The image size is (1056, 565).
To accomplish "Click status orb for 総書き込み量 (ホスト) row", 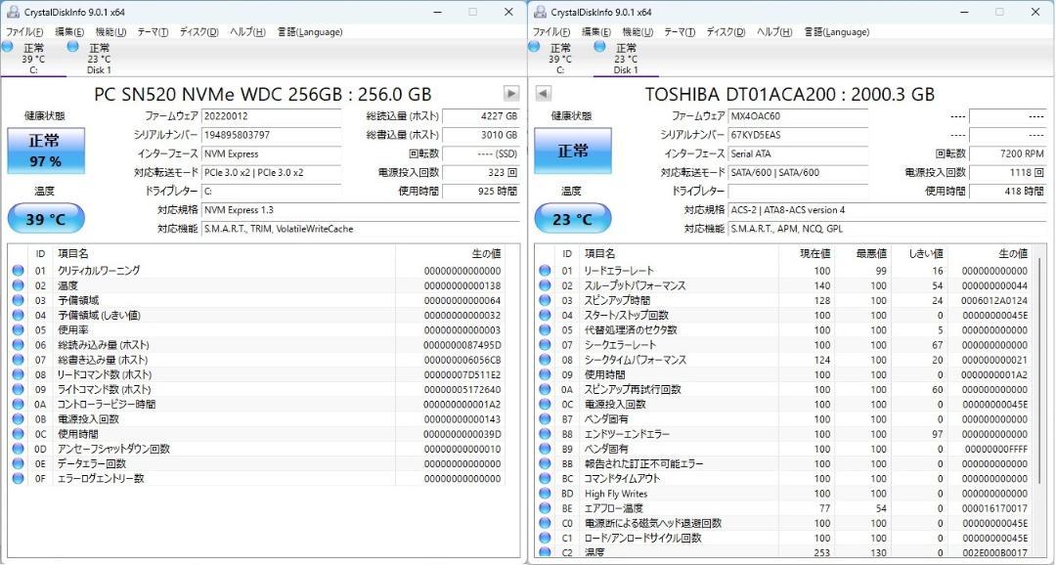I will click(x=18, y=360).
